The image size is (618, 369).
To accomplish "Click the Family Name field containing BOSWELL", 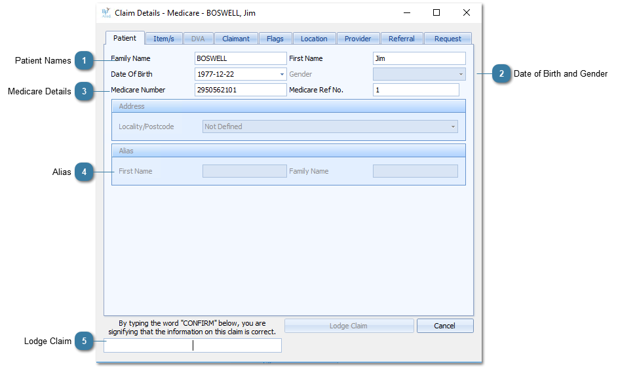I will tap(241, 58).
